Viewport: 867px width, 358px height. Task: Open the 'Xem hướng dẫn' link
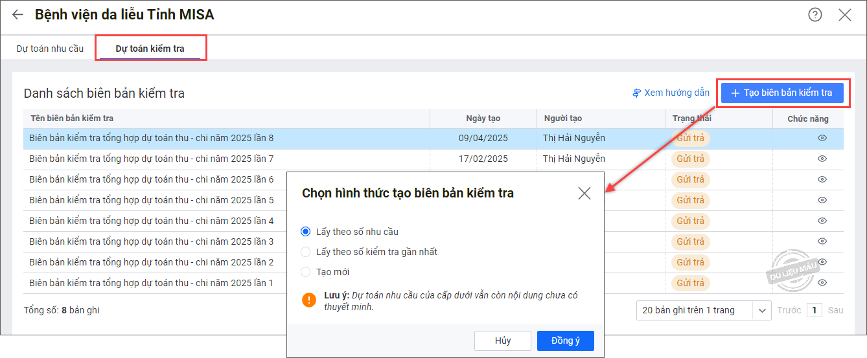(x=671, y=93)
